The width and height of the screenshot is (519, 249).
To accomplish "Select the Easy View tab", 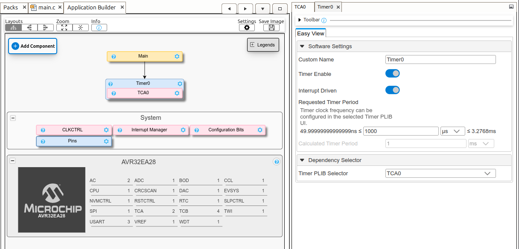I will point(311,33).
